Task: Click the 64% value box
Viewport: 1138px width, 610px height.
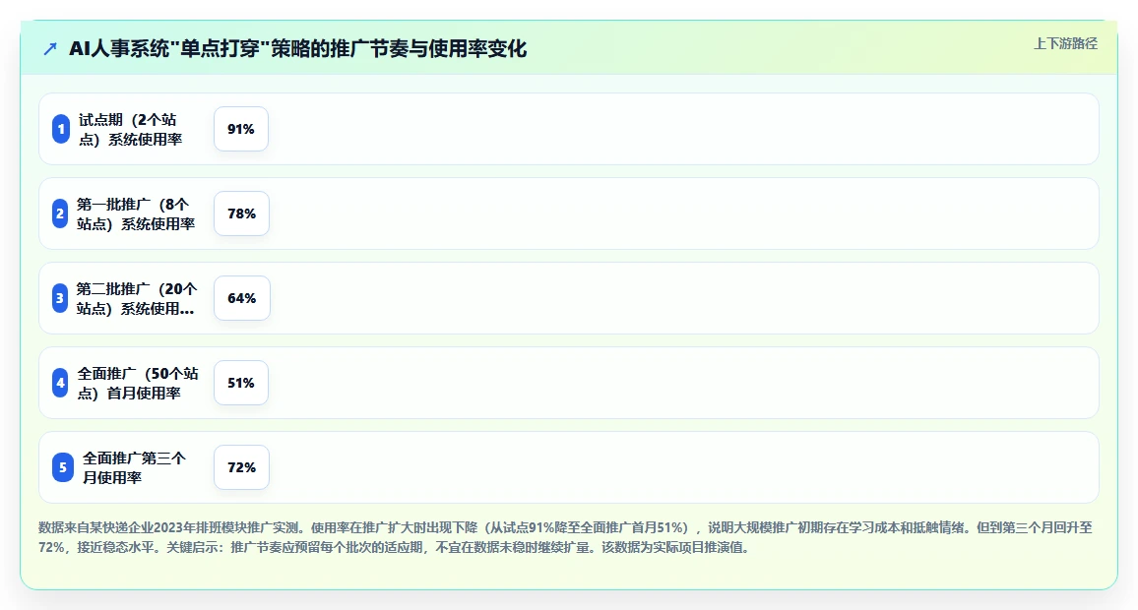Action: (x=242, y=298)
